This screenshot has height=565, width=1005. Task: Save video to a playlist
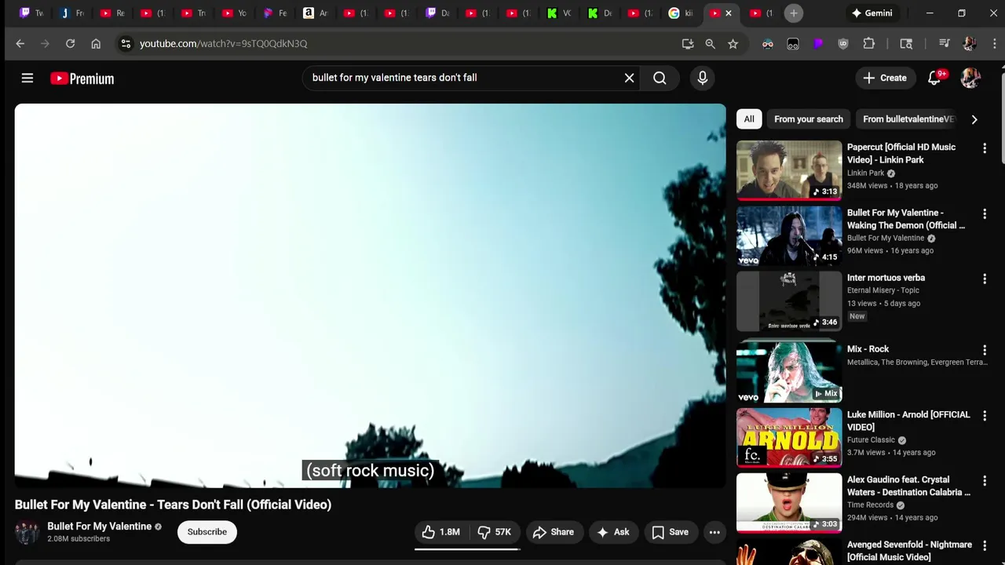(x=671, y=532)
